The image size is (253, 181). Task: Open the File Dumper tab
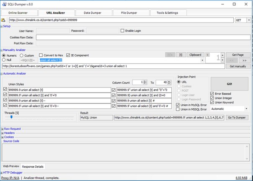131,13
